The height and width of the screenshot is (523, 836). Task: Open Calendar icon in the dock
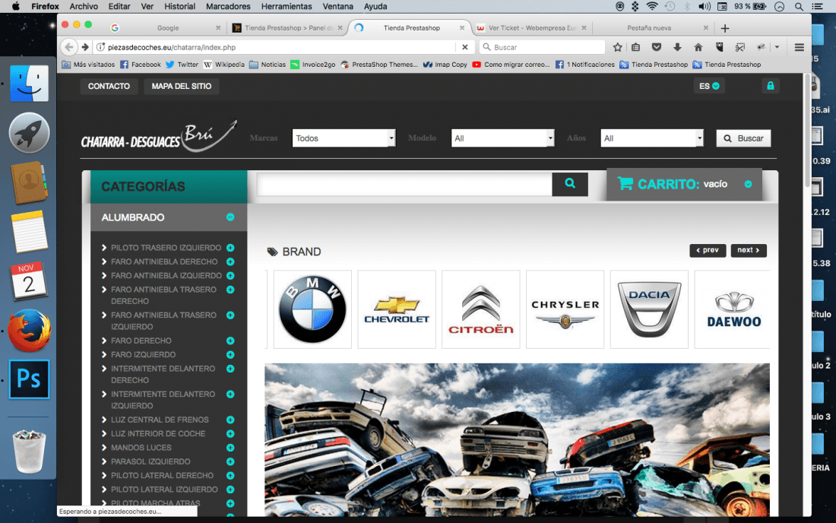pyautogui.click(x=29, y=281)
